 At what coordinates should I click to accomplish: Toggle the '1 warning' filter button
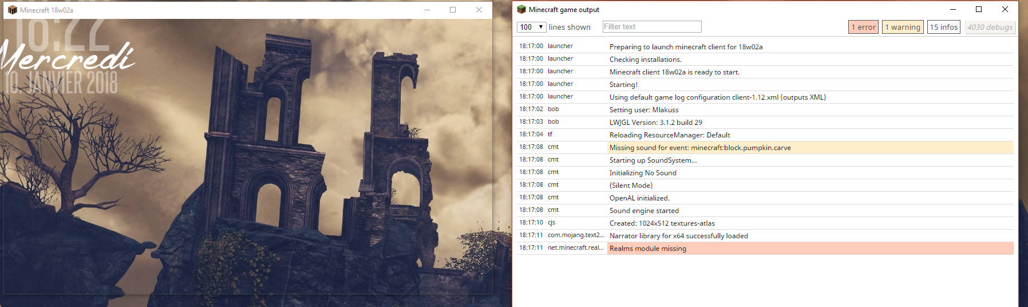(903, 27)
